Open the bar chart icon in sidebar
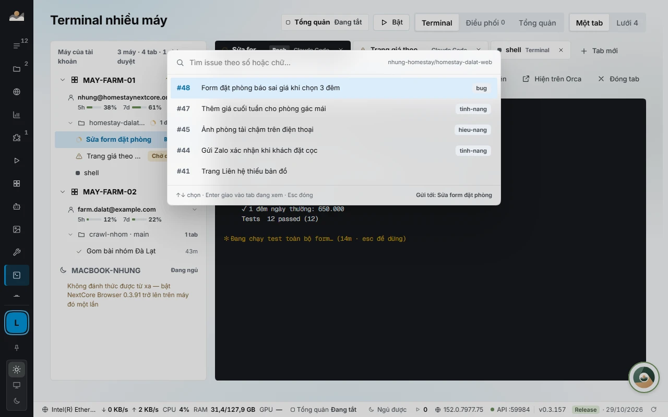This screenshot has height=417, width=668. click(x=17, y=115)
